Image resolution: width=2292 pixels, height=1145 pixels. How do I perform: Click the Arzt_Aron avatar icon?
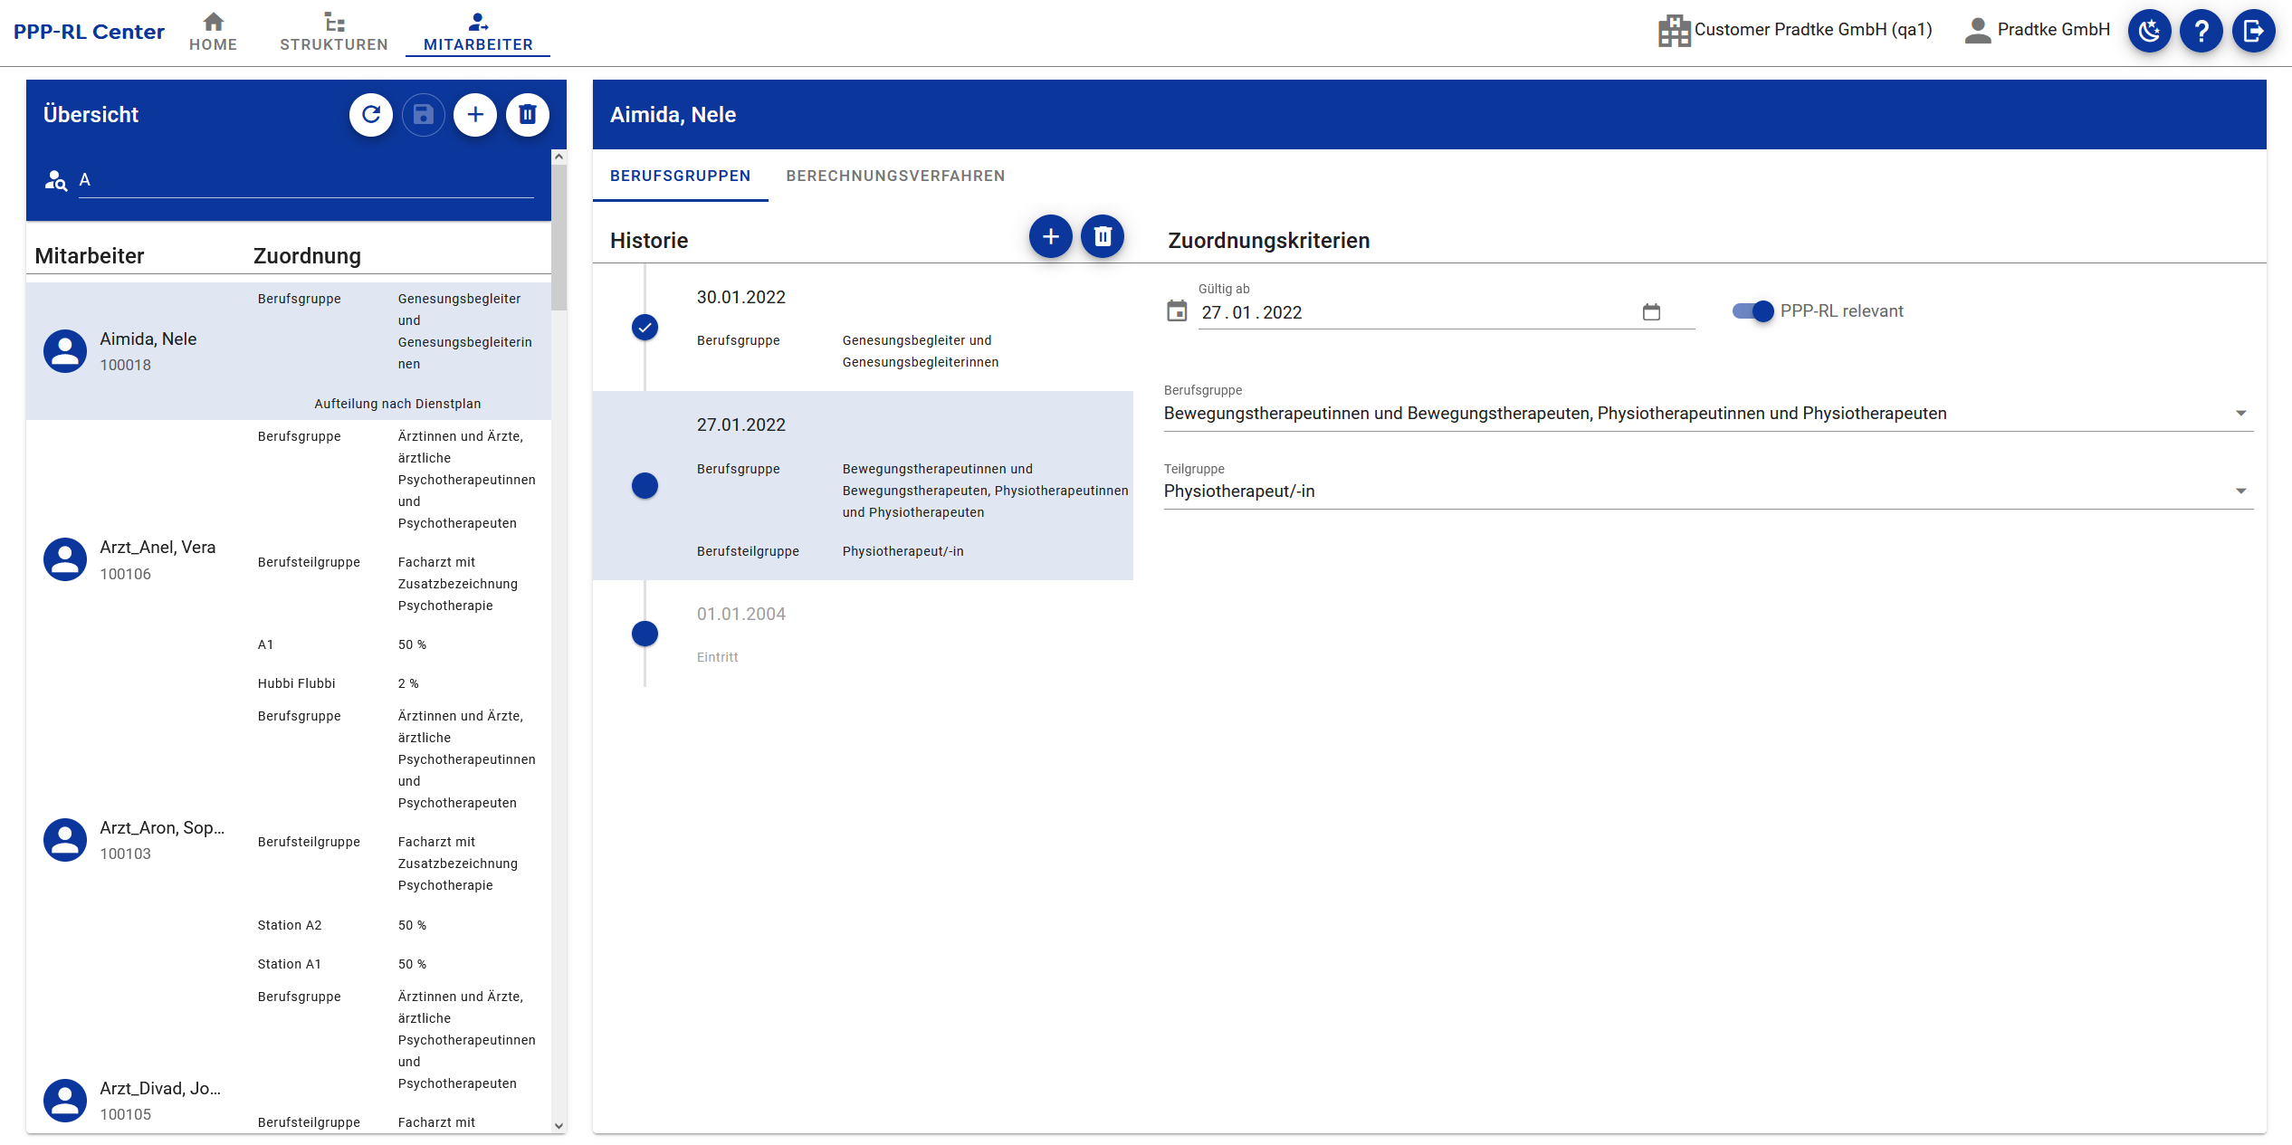click(x=65, y=840)
